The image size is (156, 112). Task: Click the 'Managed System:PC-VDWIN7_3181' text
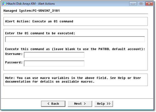point(32,11)
